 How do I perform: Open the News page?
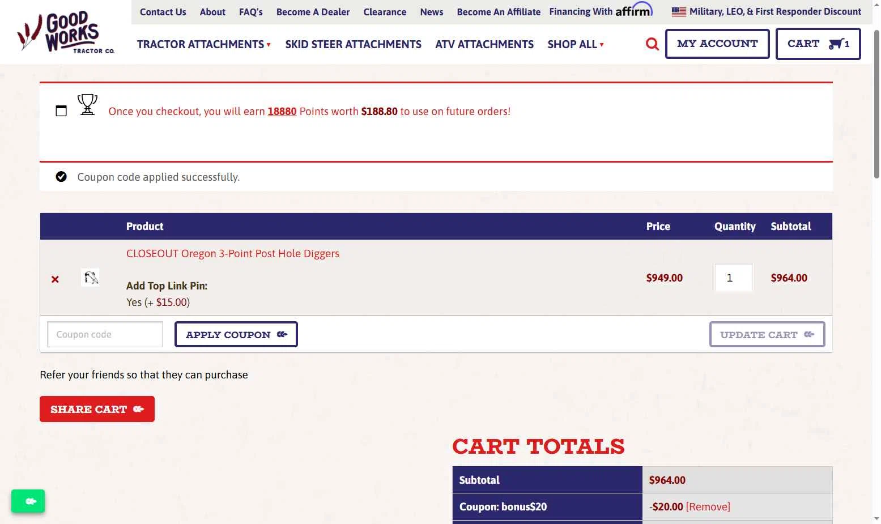coord(432,12)
